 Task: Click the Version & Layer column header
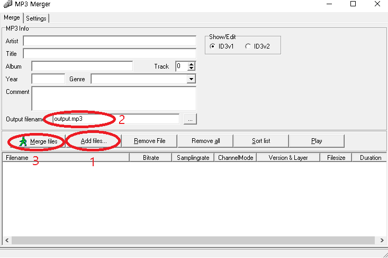click(x=288, y=158)
